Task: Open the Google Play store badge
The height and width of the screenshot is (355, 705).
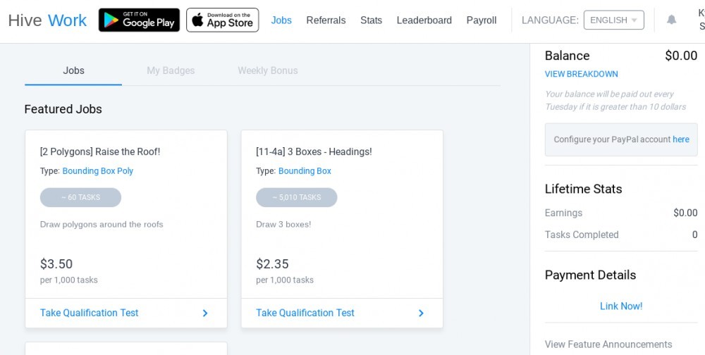Action: point(139,20)
